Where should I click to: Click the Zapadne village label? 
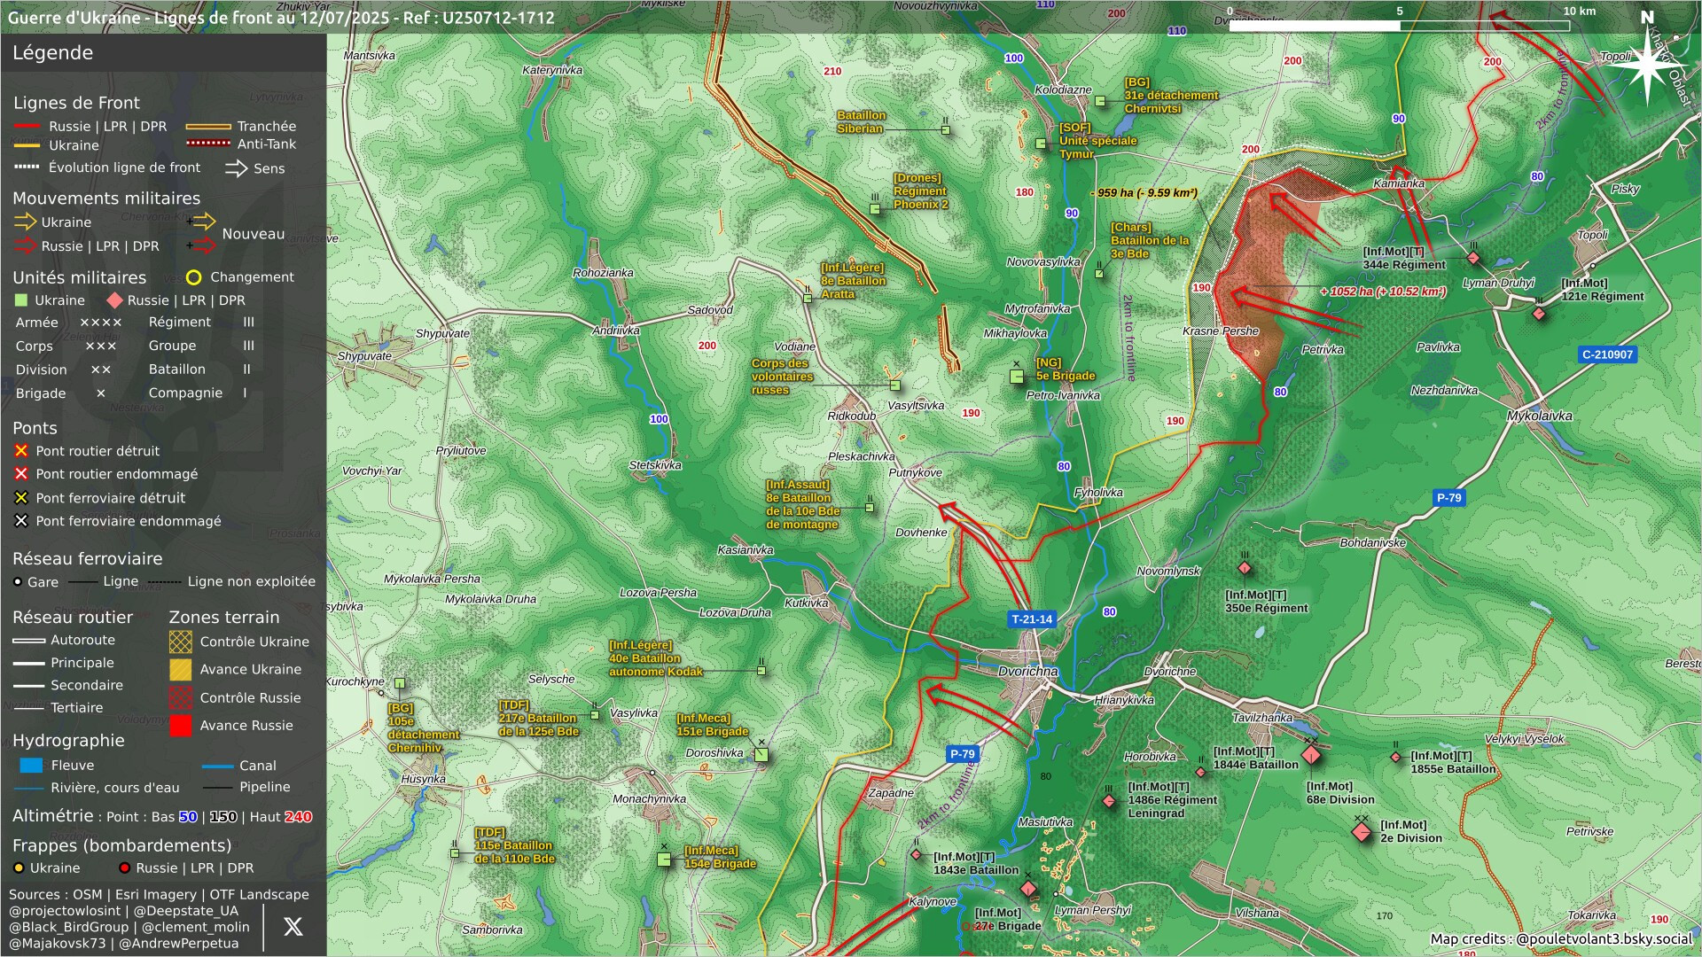coord(891,792)
